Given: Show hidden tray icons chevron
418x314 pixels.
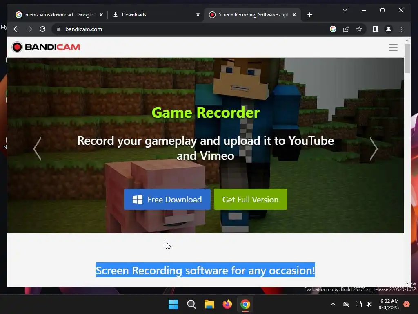Looking at the screenshot, I should tap(333, 304).
